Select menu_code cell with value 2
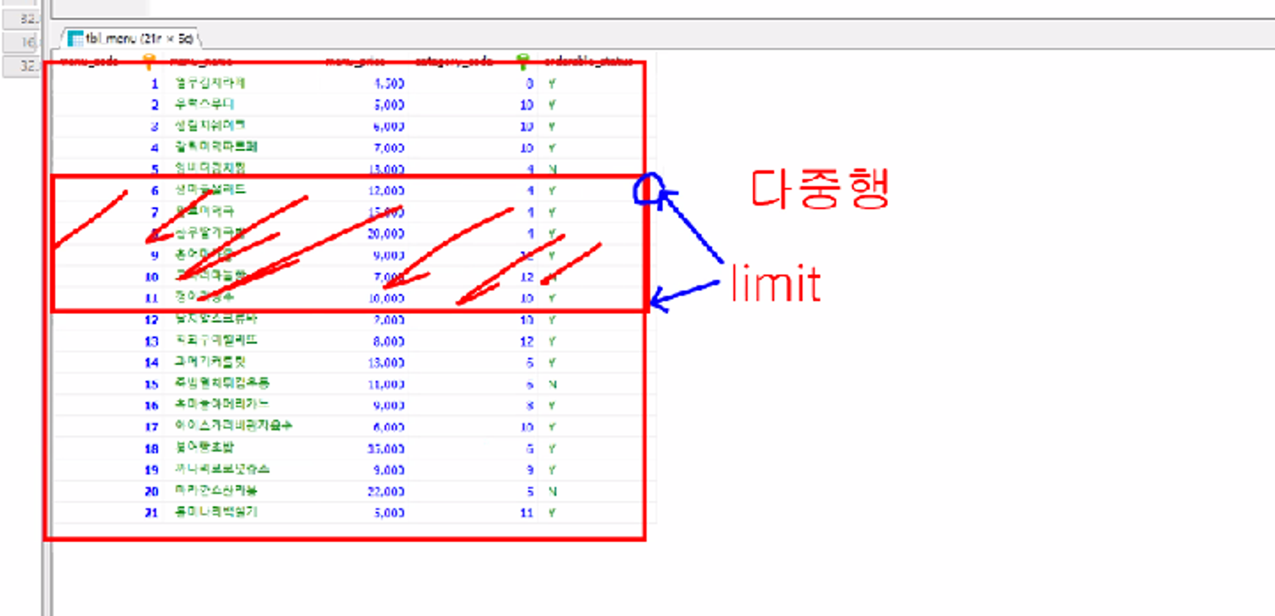Image resolution: width=1275 pixels, height=616 pixels. [154, 104]
